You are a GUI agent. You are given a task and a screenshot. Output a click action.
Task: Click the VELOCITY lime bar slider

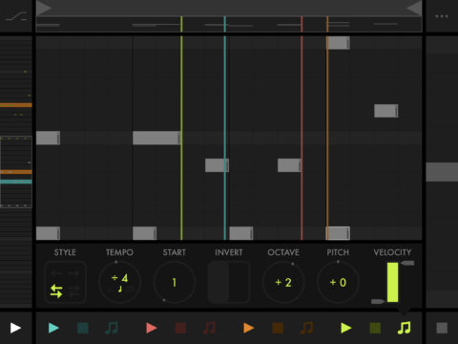[392, 282]
